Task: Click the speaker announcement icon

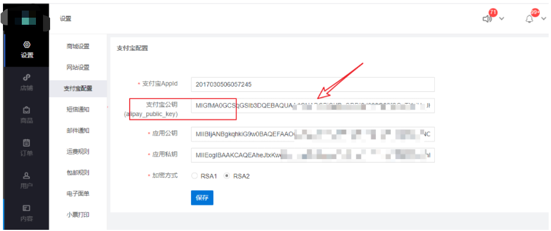Action: pyautogui.click(x=487, y=19)
